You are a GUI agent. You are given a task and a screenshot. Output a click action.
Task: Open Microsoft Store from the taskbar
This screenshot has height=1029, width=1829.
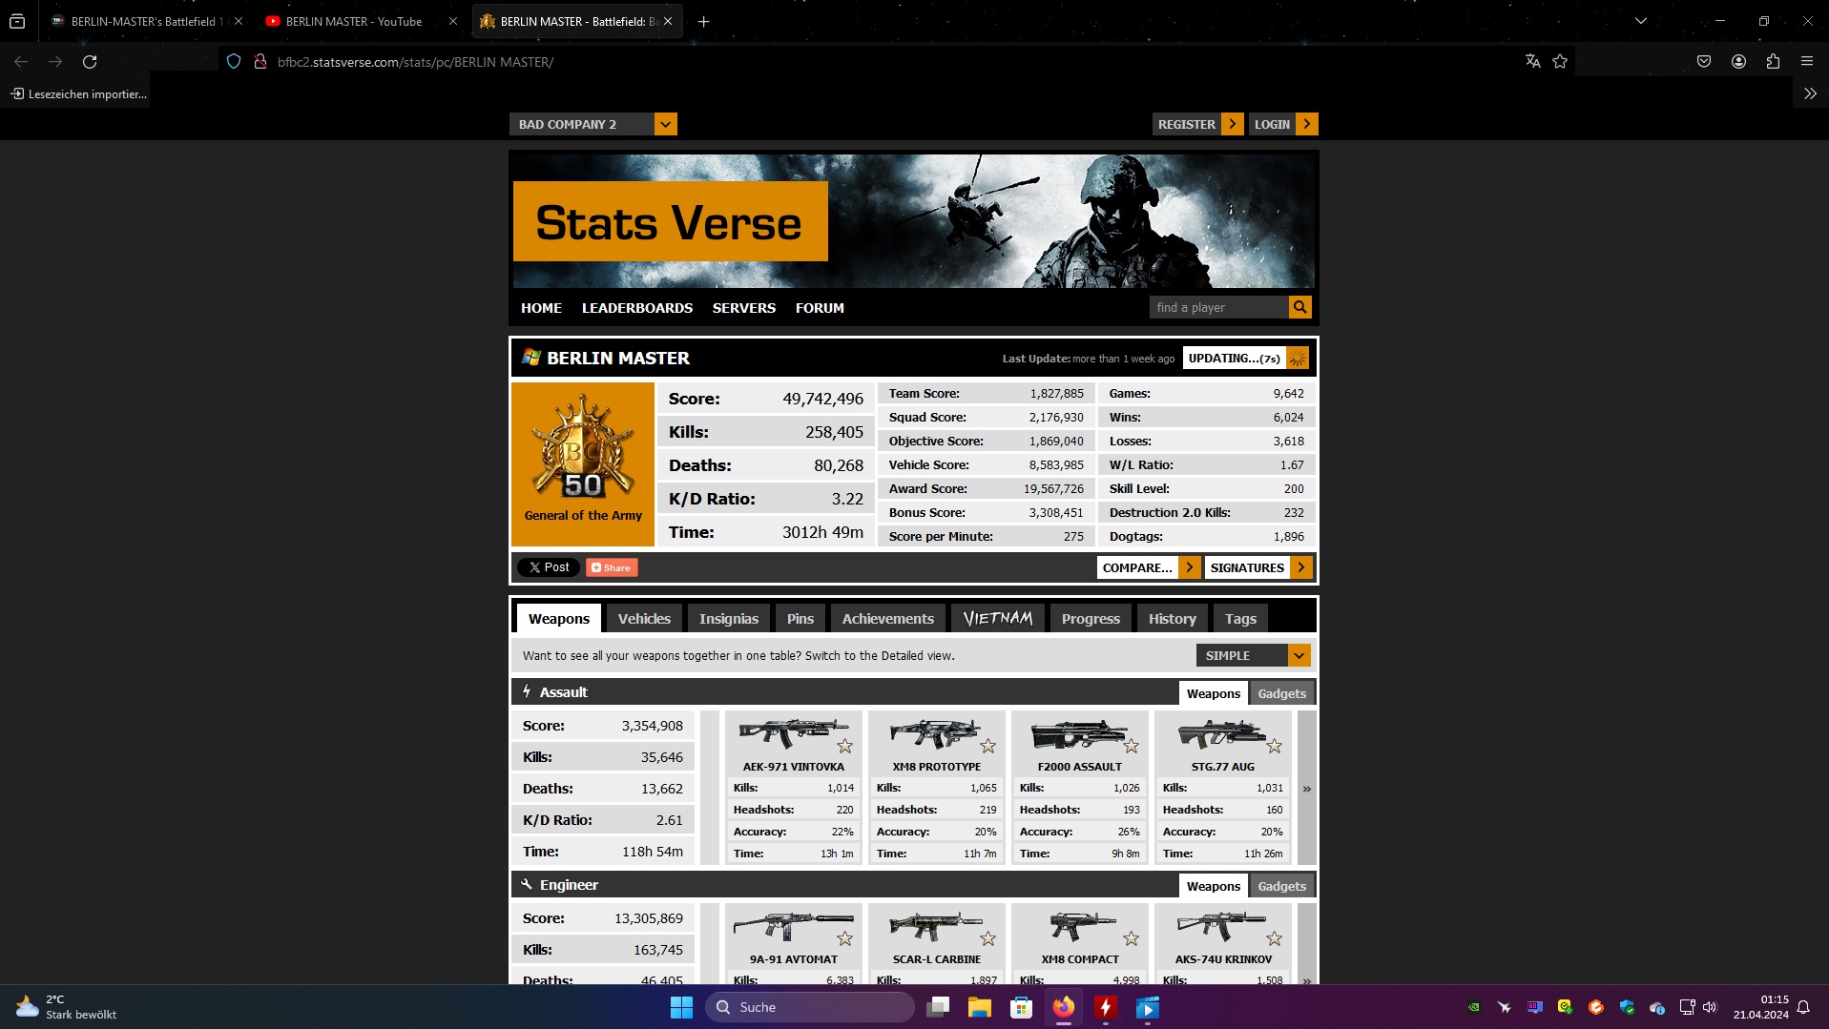1022,1007
